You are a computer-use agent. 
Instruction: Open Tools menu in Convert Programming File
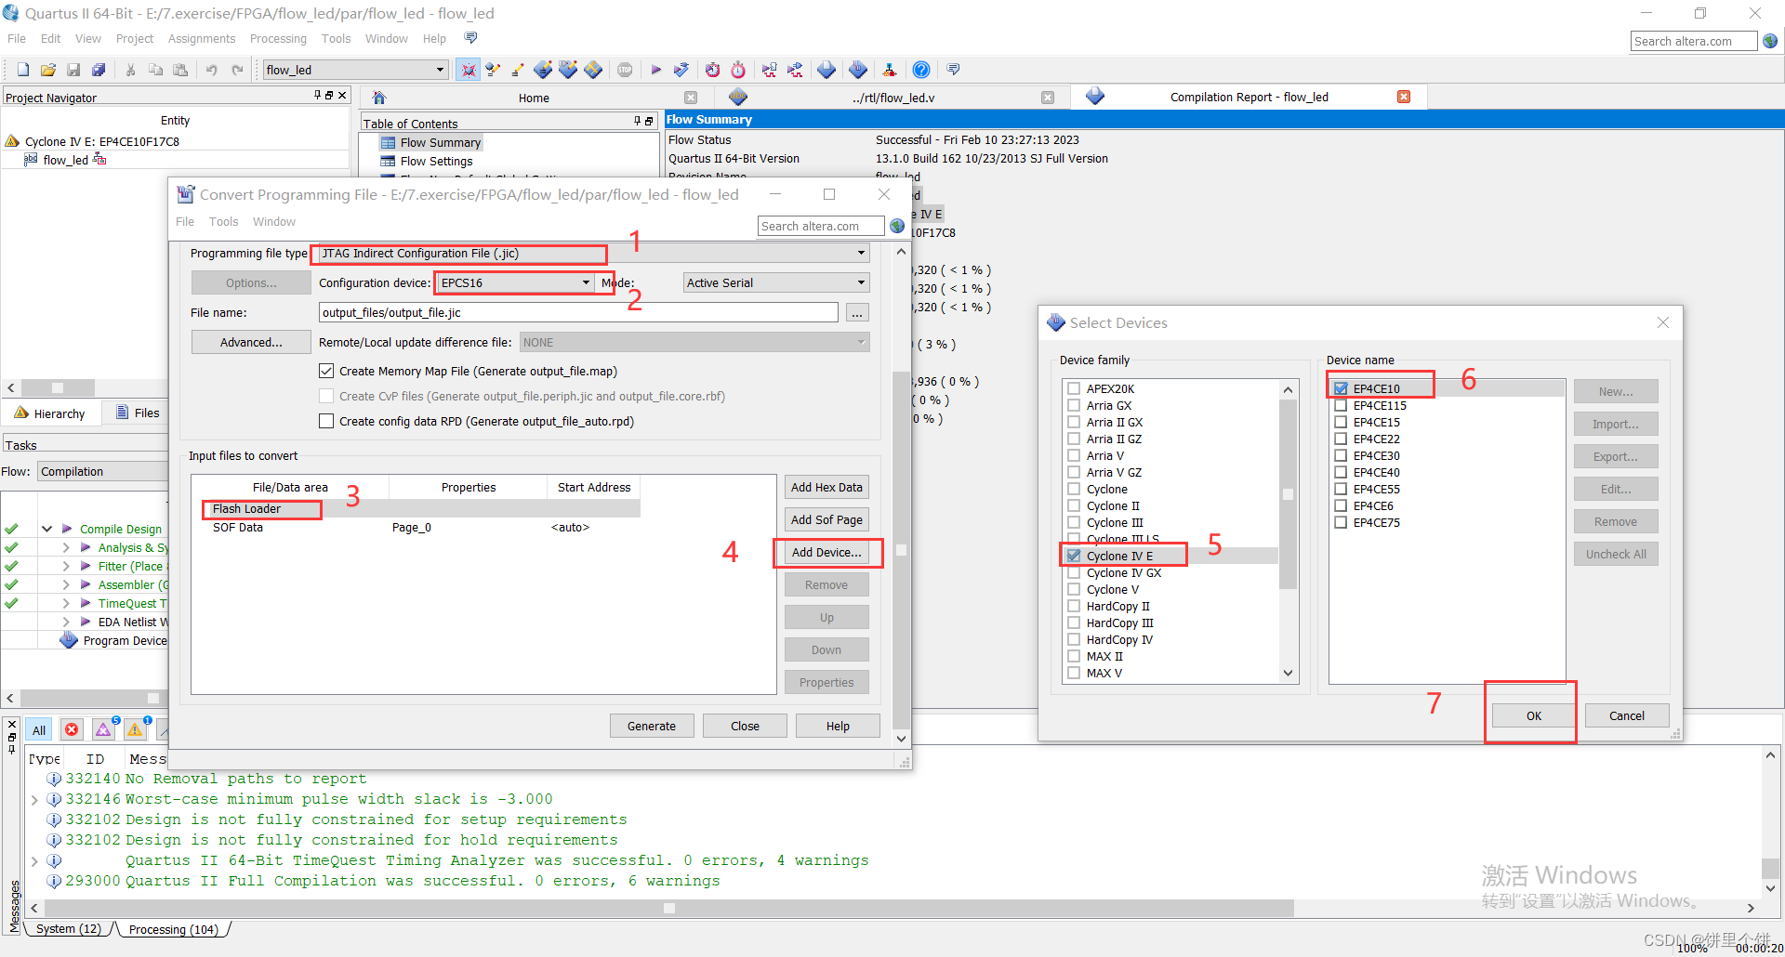(223, 222)
